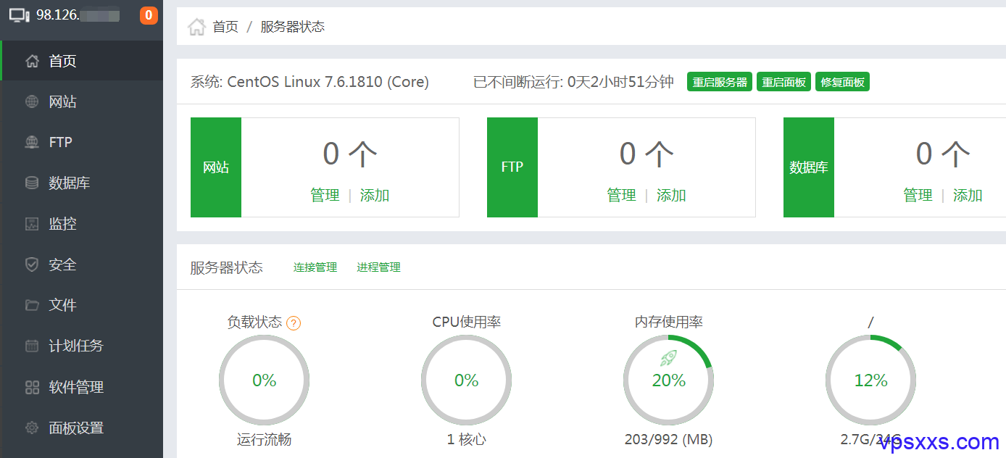This screenshot has height=458, width=1006.
Task: Select the 数据库 database icon
Action: 32,183
